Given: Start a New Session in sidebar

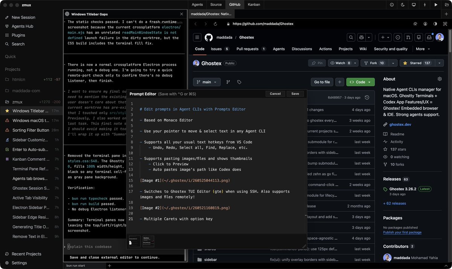Looking at the screenshot, I should (x=23, y=17).
